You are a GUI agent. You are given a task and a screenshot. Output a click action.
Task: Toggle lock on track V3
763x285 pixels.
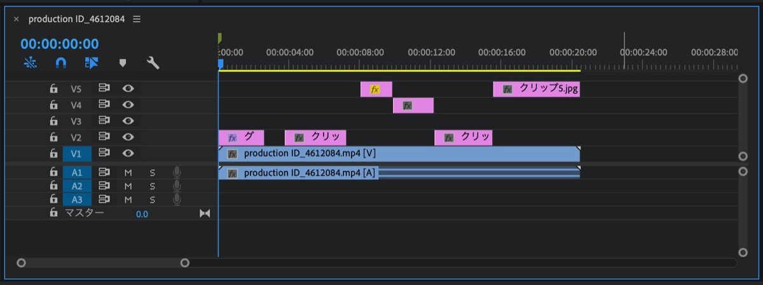[54, 121]
